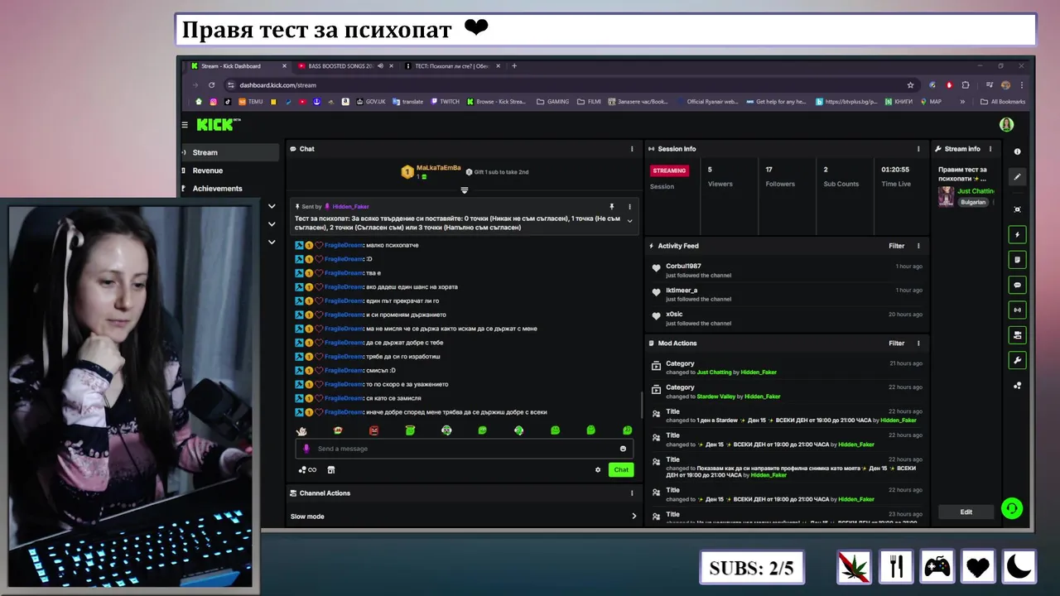
Task: Open the pinned message options menu
Action: (x=629, y=206)
